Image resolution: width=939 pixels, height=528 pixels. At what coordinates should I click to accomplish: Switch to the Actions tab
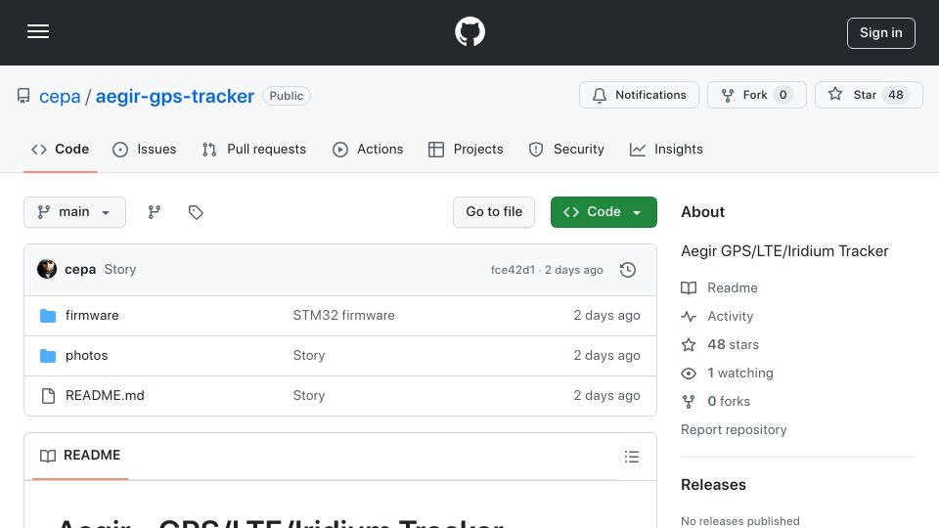click(368, 149)
